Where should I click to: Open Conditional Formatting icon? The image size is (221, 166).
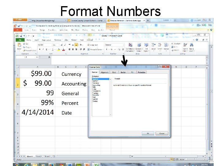130,45
